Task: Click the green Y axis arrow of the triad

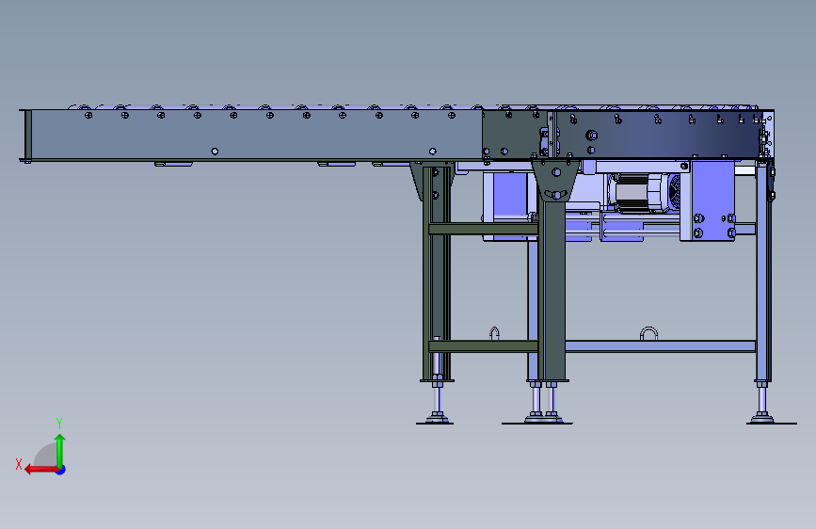Action: point(60,450)
